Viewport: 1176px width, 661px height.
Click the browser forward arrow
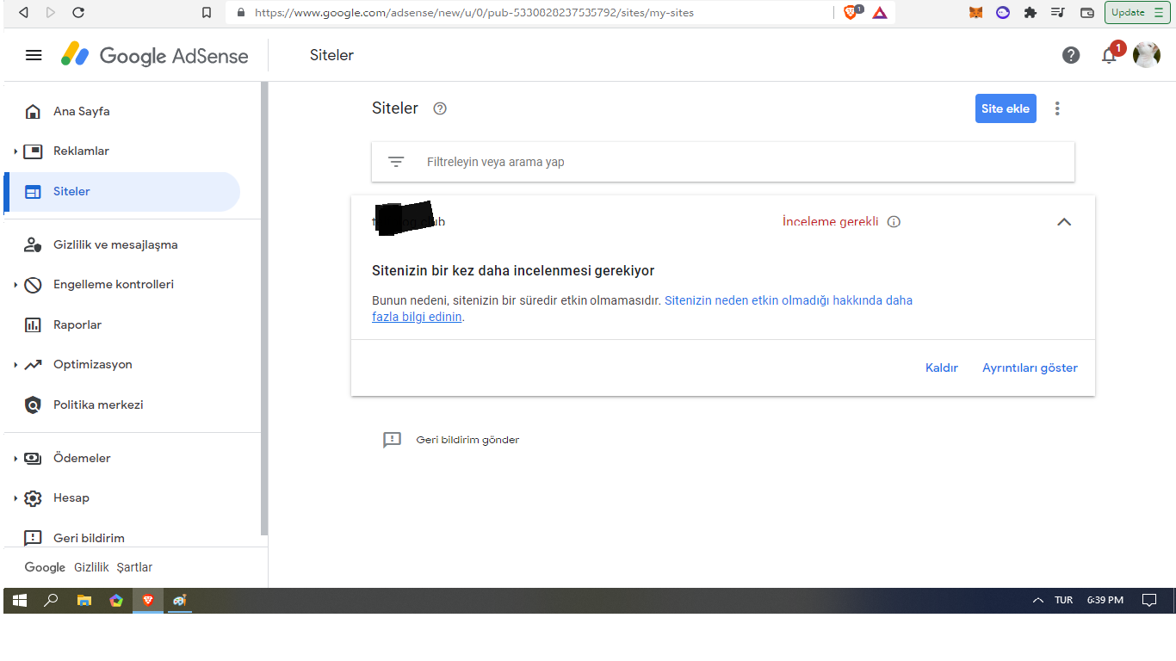(51, 13)
